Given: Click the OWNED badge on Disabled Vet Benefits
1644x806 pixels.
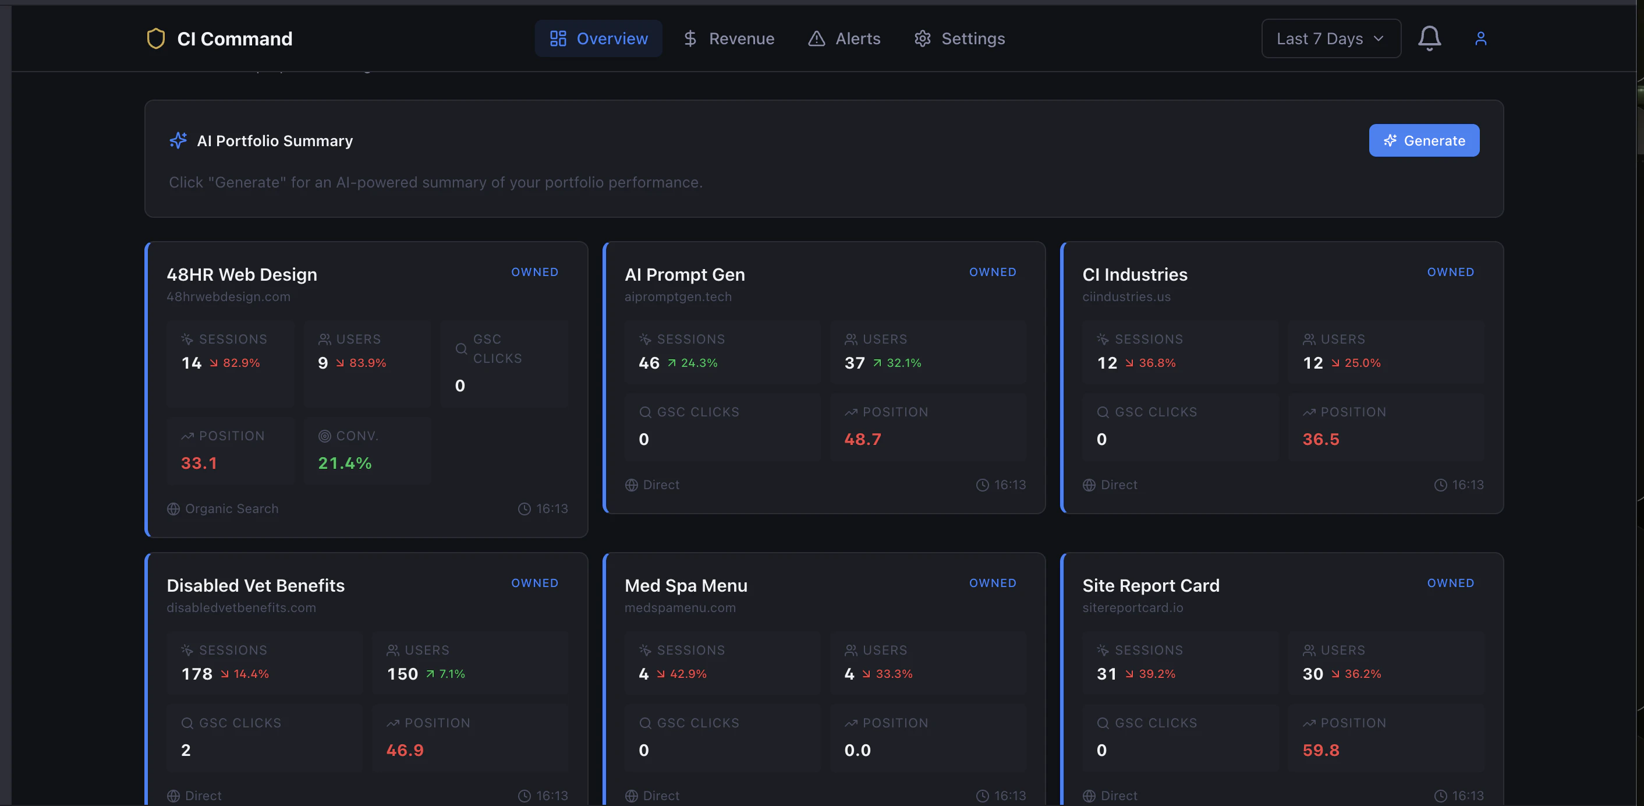Looking at the screenshot, I should click(535, 583).
